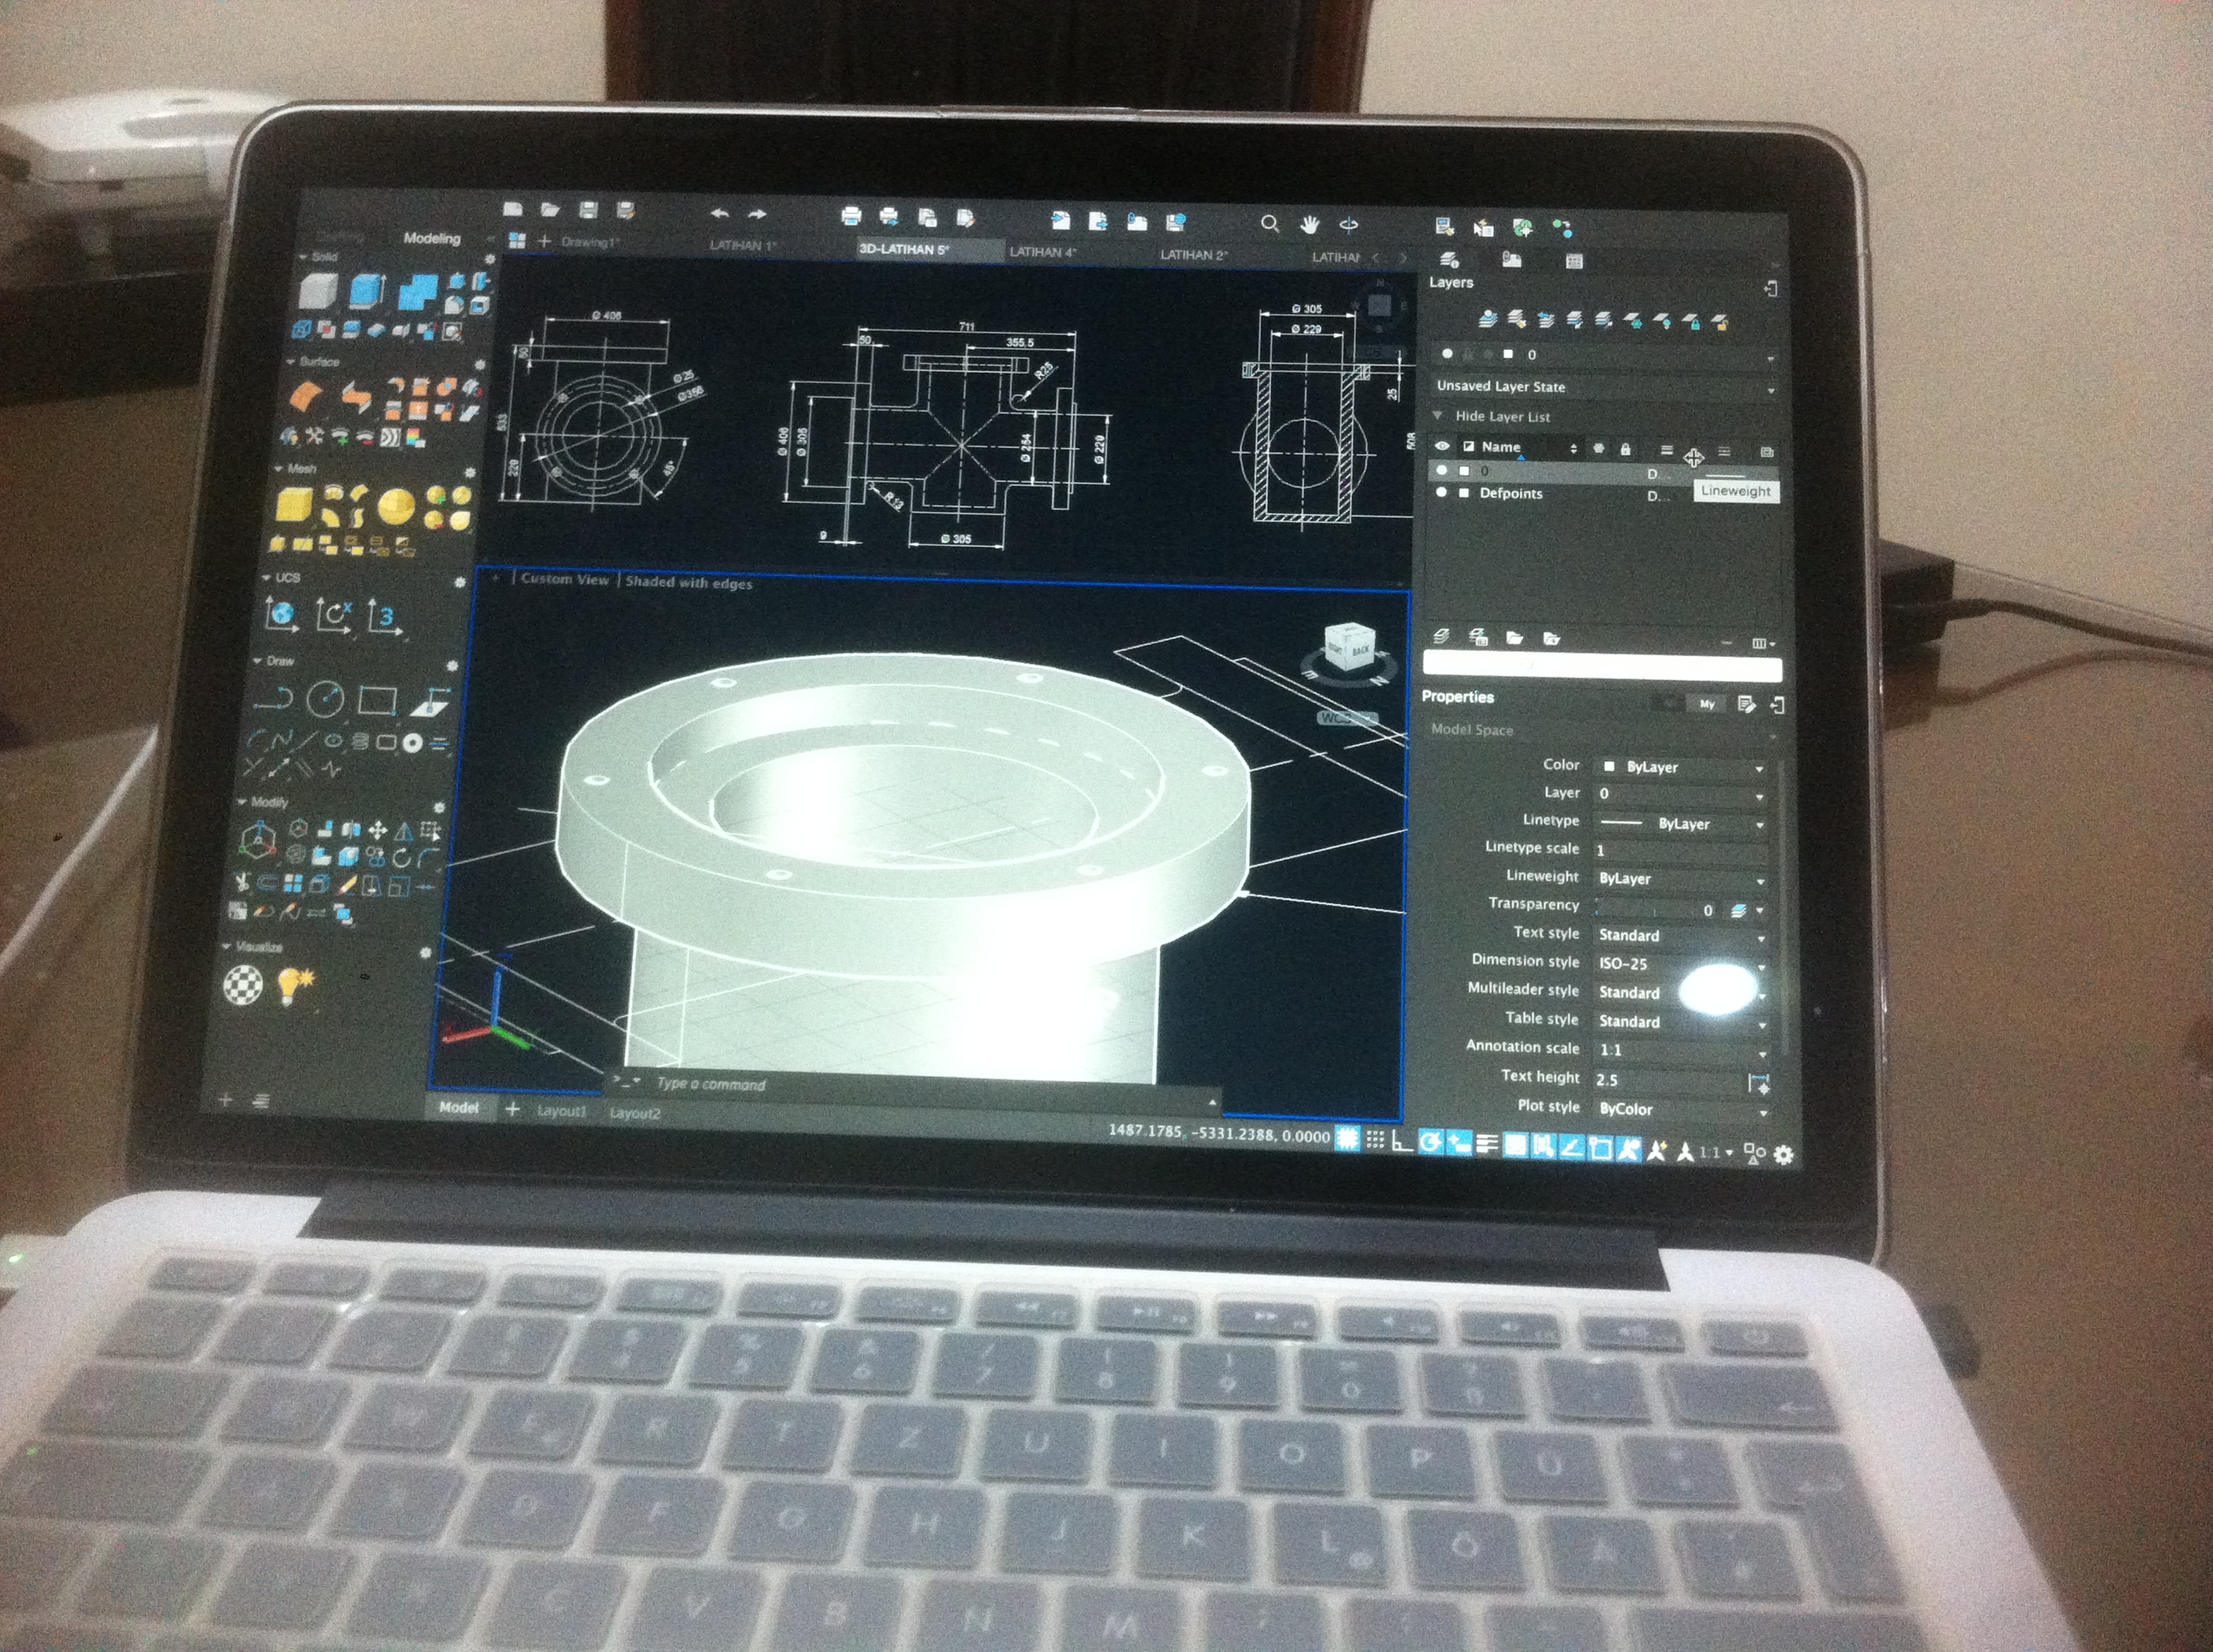Click the Zoom magnifier icon

point(1270,223)
